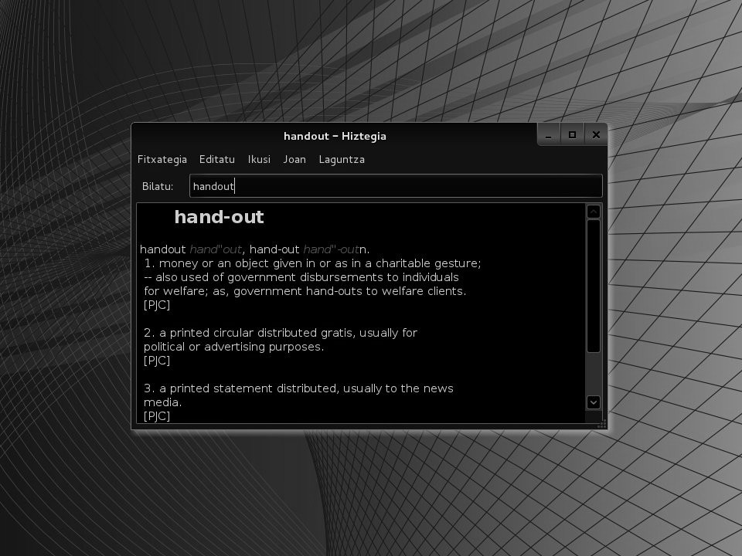Click text 'a printed statement distributed'
Viewport: 742px width, 556px height.
coord(249,388)
